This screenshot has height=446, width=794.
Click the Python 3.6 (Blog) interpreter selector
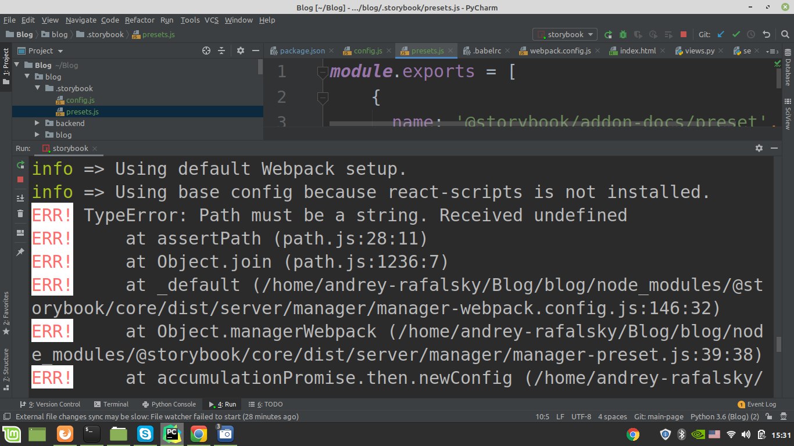coord(725,417)
